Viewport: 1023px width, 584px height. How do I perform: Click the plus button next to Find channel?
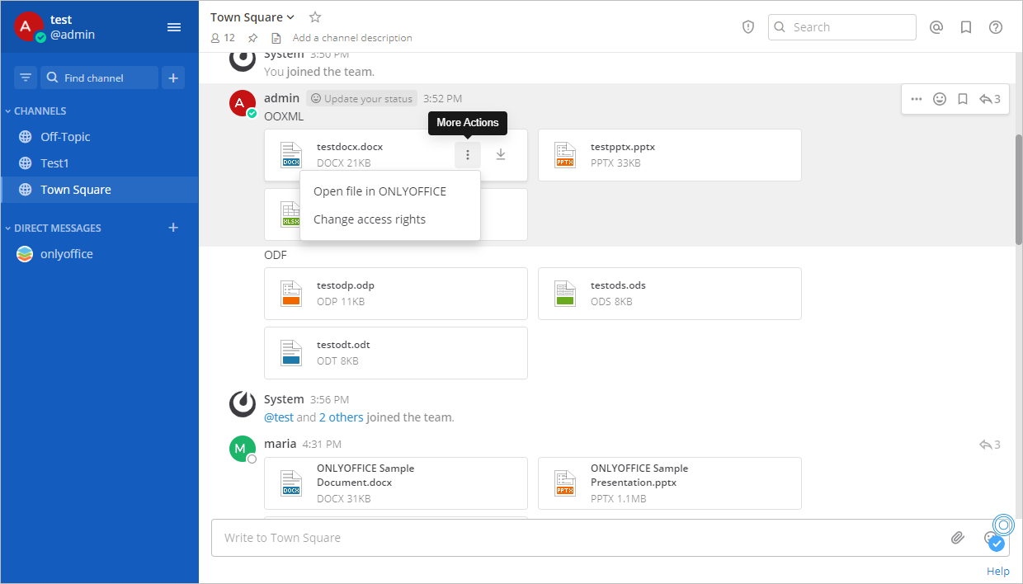click(173, 78)
